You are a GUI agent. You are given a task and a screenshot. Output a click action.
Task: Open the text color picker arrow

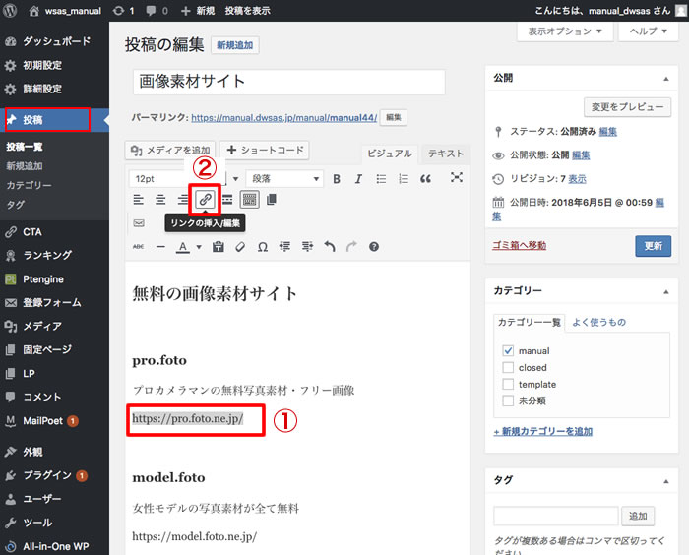pyautogui.click(x=198, y=247)
